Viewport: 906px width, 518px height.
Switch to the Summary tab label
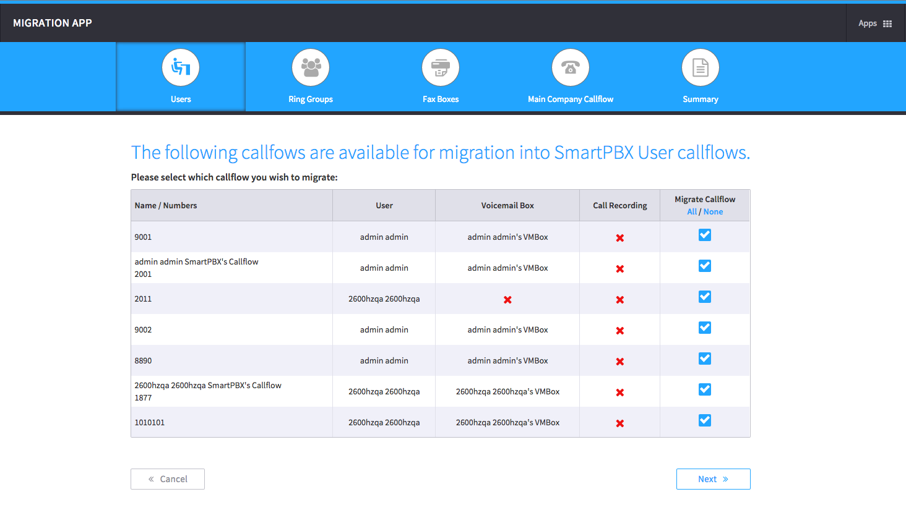701,99
